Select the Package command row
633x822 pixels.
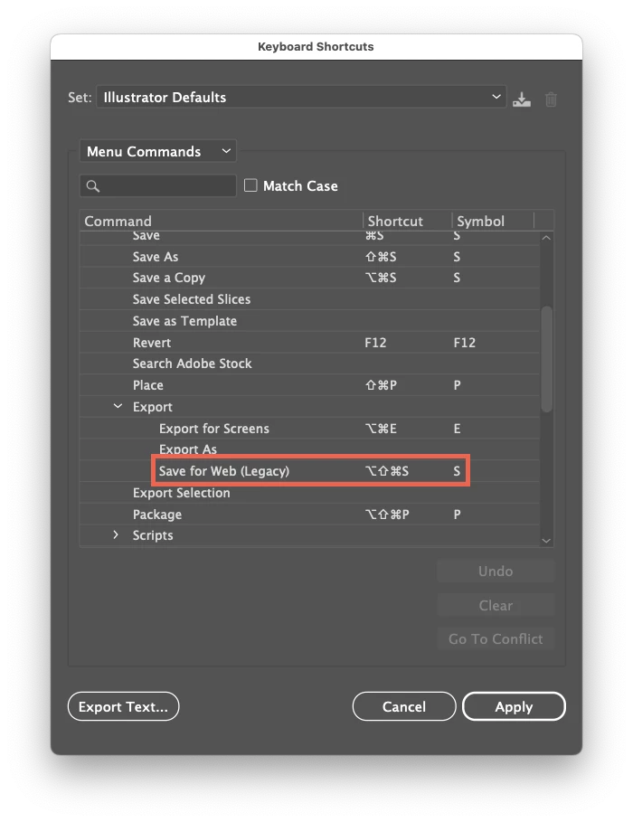click(x=309, y=515)
